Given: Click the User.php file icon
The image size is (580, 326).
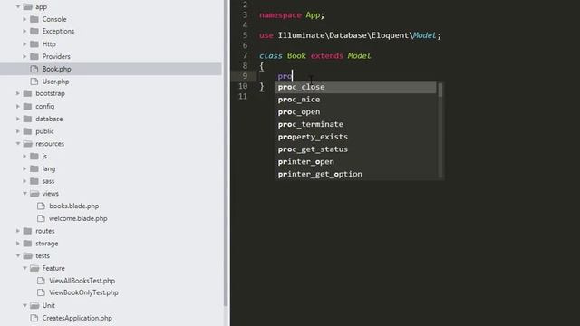Looking at the screenshot, I should [34, 81].
